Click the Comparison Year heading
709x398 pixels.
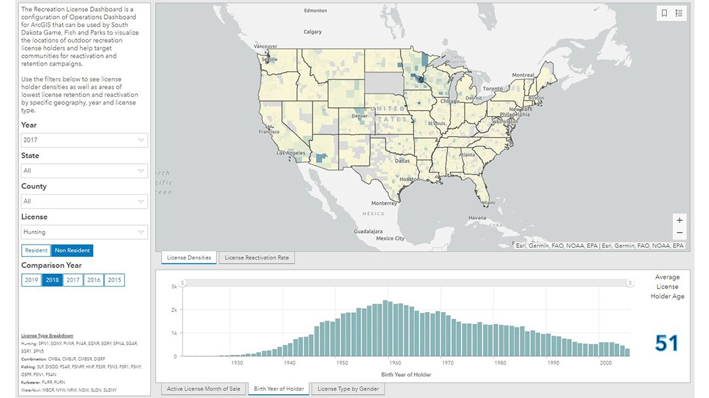coord(52,265)
